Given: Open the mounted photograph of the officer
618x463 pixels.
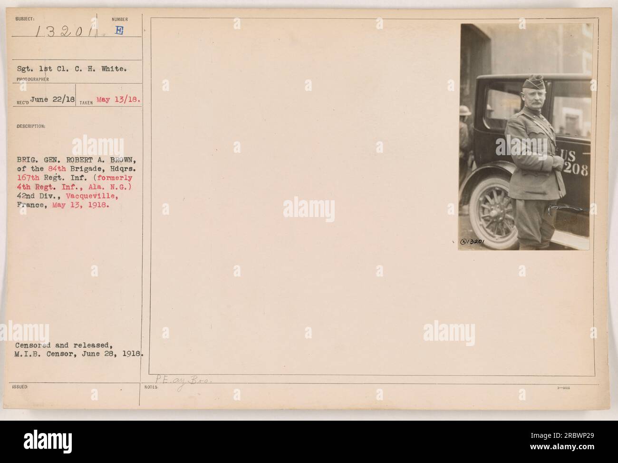Looking at the screenshot, I should click(x=526, y=137).
